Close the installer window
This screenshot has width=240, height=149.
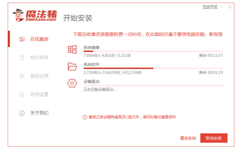(230, 7)
